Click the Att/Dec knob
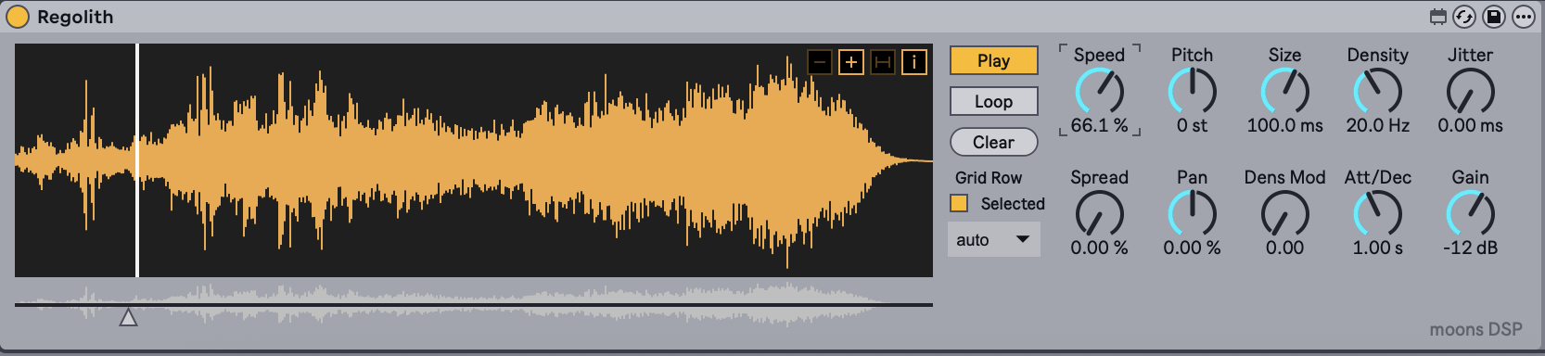1545x356 pixels. coord(1377,213)
